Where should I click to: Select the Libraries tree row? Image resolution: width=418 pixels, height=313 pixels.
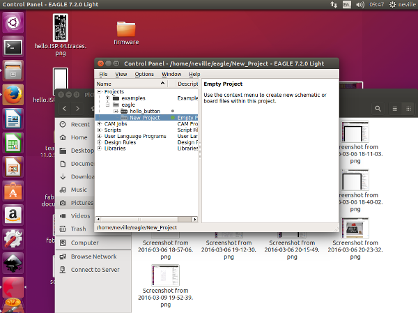(x=146, y=148)
